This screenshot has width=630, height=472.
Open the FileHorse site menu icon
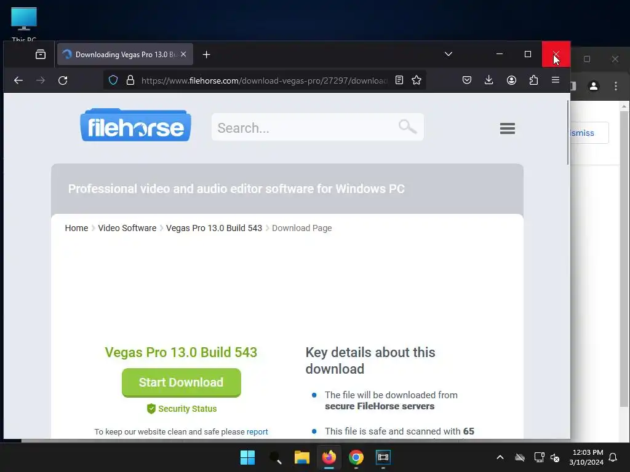508,128
